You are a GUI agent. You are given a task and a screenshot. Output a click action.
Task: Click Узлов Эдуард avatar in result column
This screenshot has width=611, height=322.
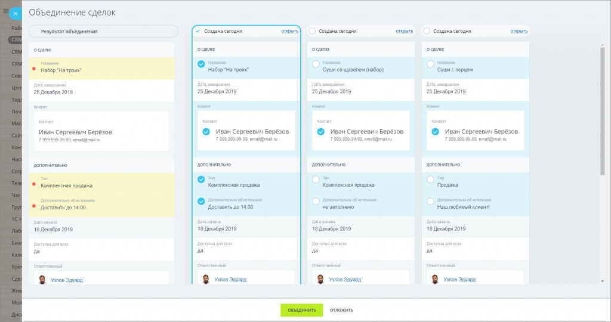pos(42,279)
